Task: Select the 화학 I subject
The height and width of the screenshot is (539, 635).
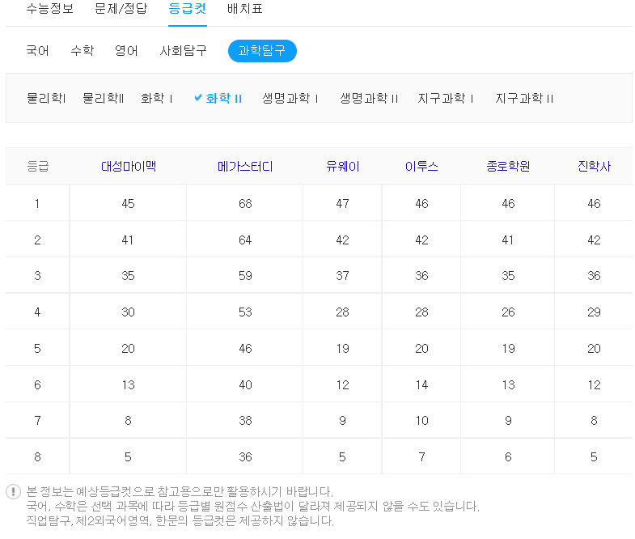Action: tap(157, 98)
